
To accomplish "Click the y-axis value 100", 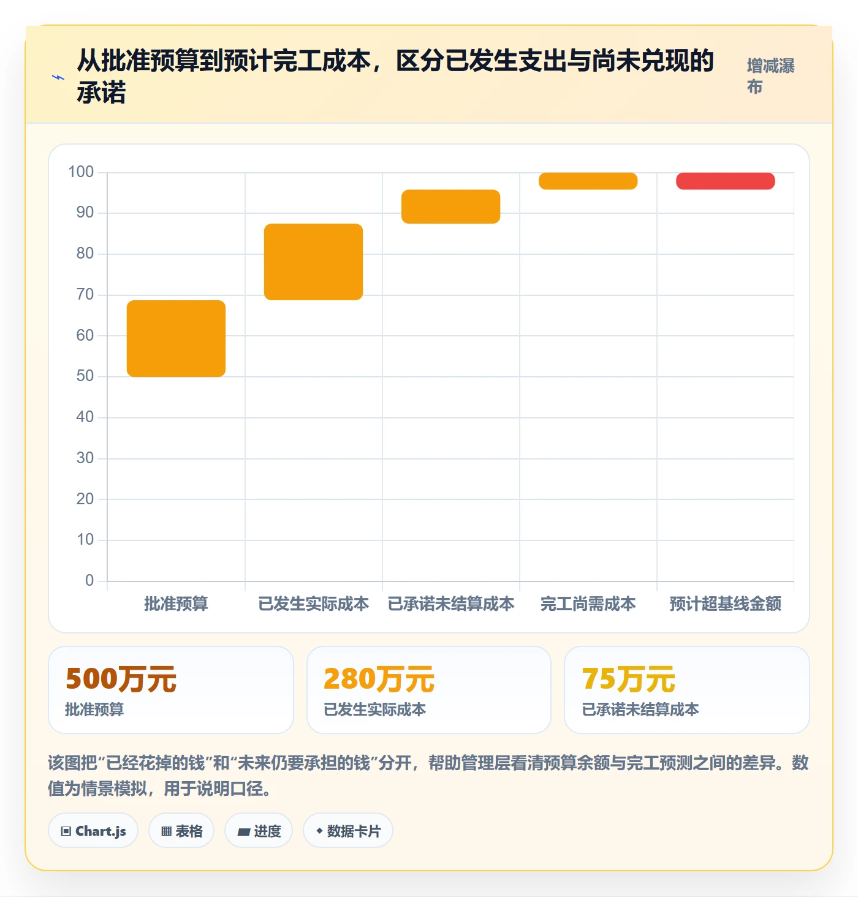I will (x=81, y=172).
